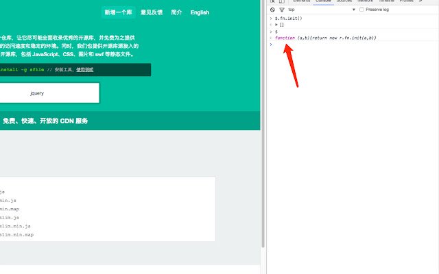Open the 简介 introduction link
This screenshot has height=274, width=439.
click(x=176, y=12)
